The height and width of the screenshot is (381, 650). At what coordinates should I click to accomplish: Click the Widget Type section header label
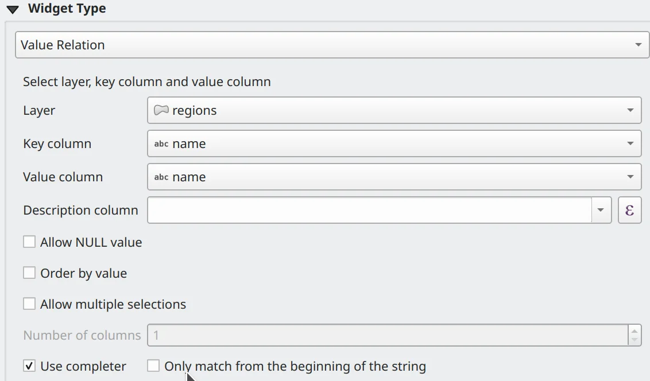pyautogui.click(x=67, y=9)
